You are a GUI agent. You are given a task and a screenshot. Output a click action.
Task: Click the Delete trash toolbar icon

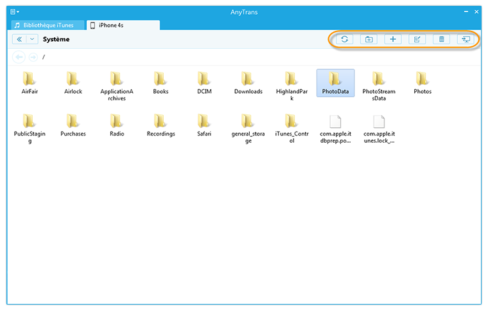click(x=441, y=39)
